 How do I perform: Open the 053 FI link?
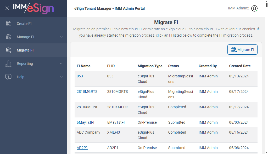click(80, 76)
